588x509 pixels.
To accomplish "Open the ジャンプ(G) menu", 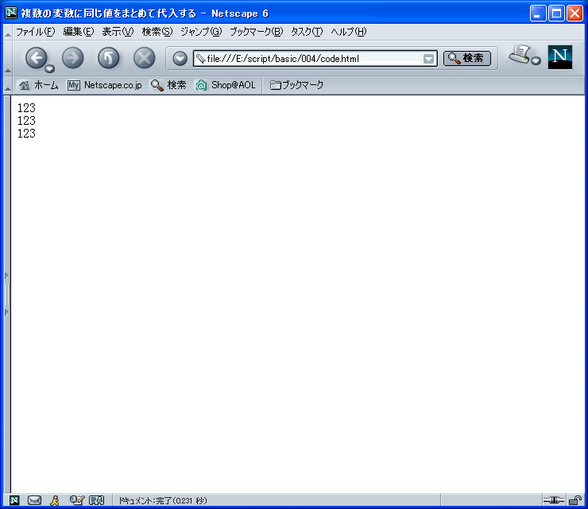I will point(201,32).
